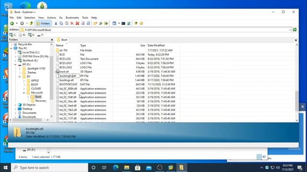
Task: Click the Cut scissors icon
Action: tap(56, 23)
